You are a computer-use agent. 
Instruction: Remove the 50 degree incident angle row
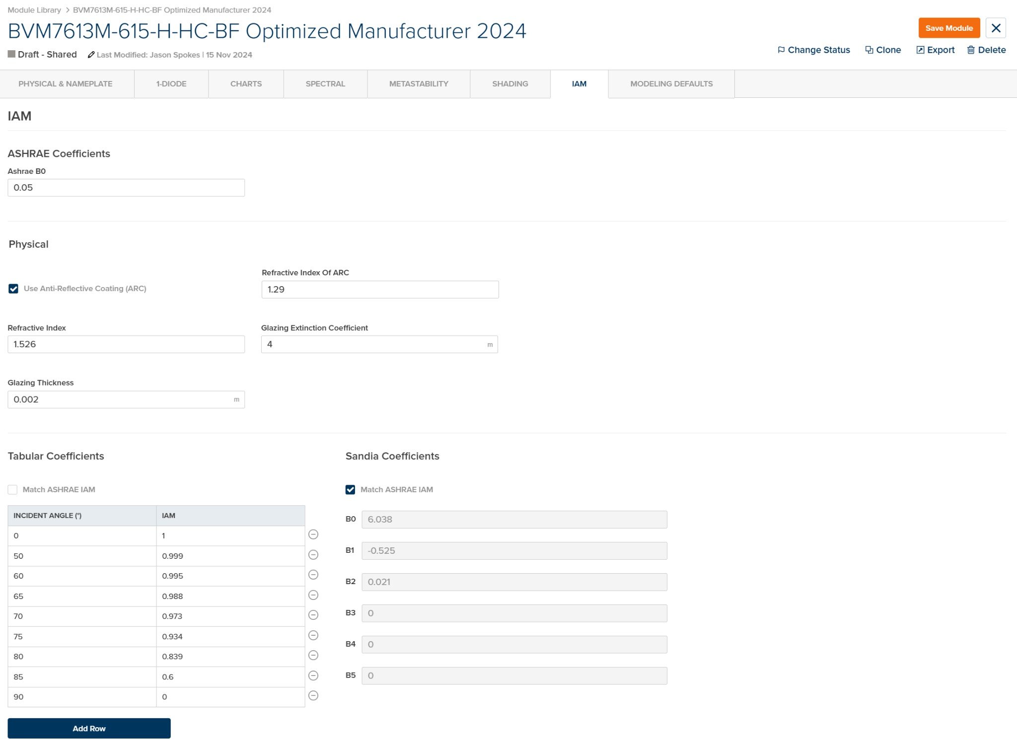[313, 555]
